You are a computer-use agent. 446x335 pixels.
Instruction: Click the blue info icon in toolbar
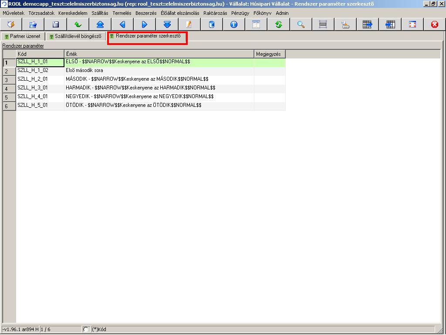click(234, 24)
